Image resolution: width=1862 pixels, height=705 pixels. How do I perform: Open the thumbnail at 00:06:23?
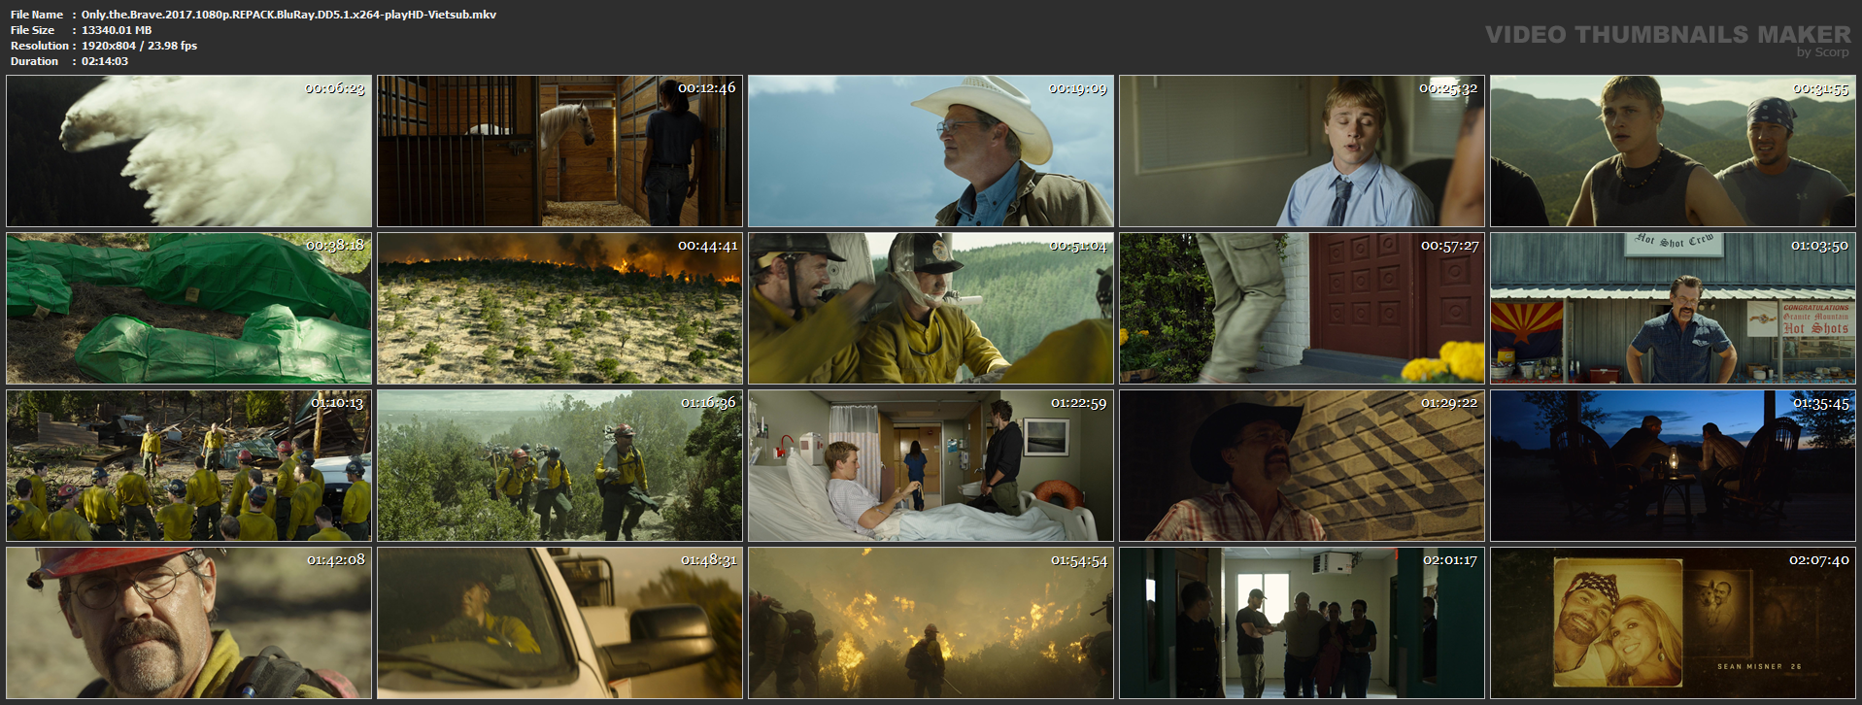click(188, 151)
